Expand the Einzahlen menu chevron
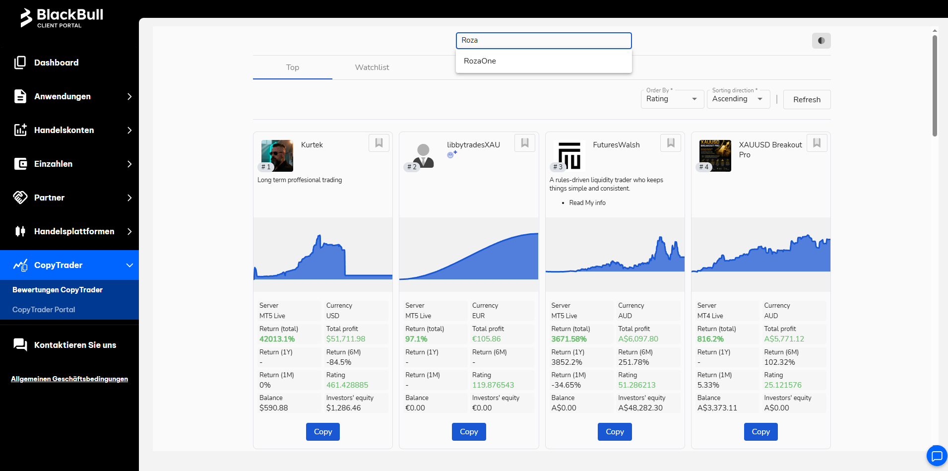This screenshot has height=471, width=948. click(129, 164)
